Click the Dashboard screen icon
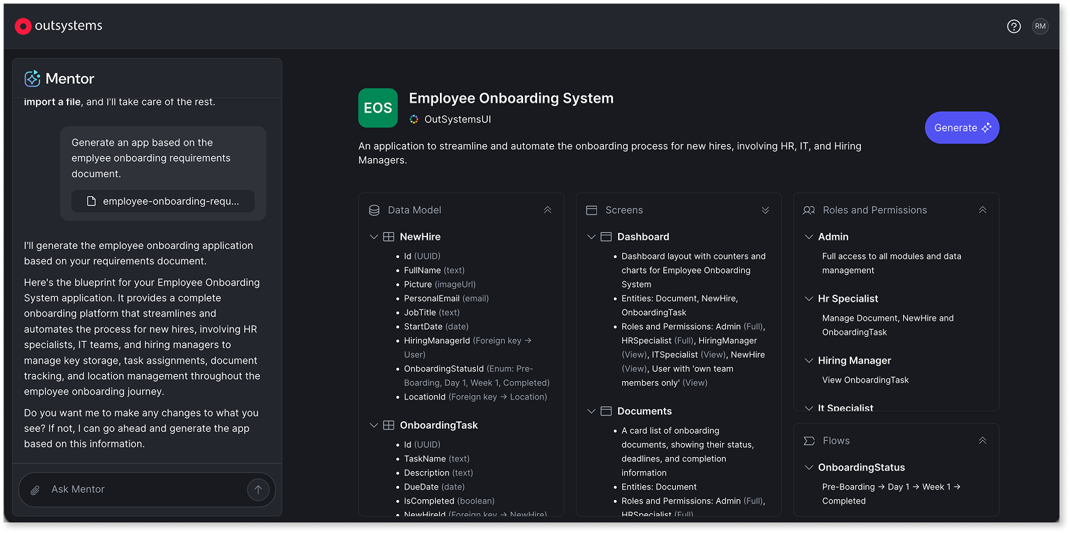 click(606, 237)
